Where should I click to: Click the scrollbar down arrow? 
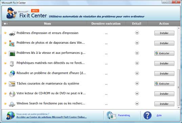coord(179,107)
